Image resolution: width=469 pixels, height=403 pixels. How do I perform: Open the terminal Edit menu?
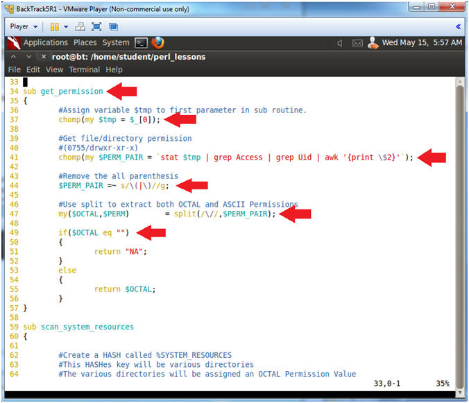point(33,69)
